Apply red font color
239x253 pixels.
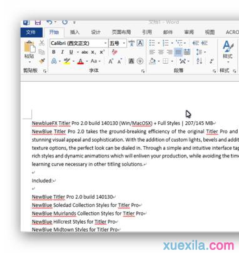click(x=80, y=61)
